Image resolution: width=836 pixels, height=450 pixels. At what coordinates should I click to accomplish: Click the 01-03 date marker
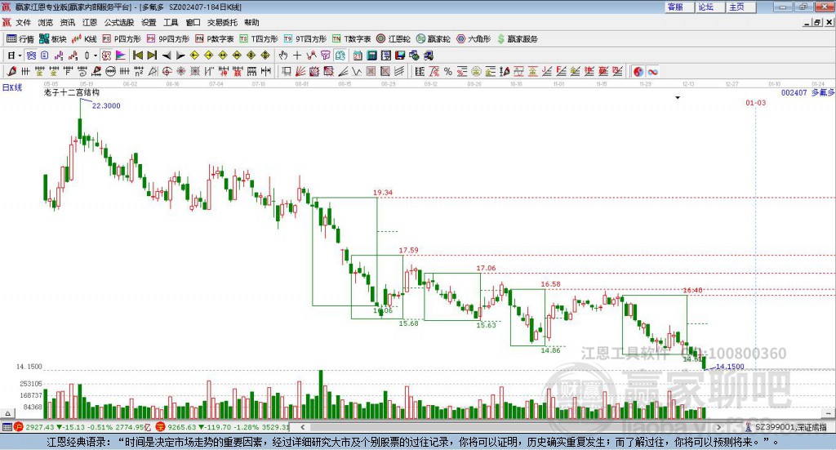click(755, 102)
